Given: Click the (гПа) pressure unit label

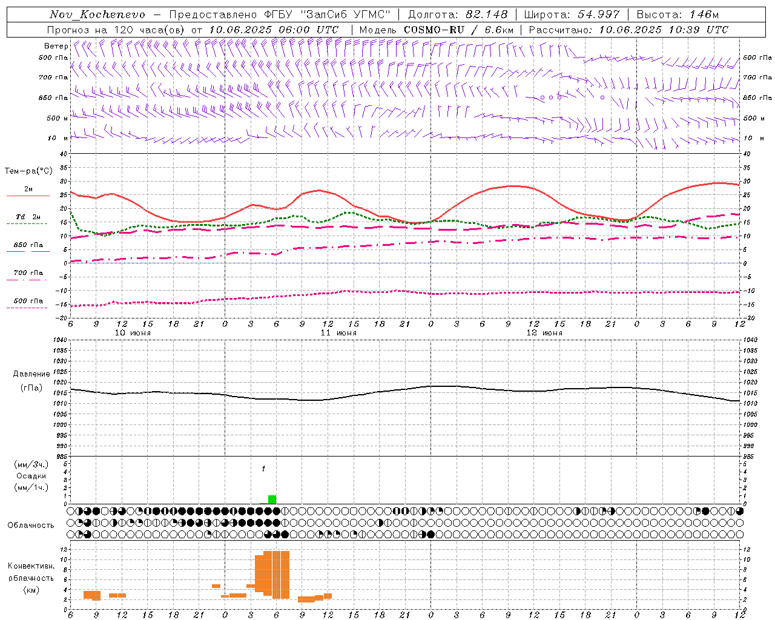Looking at the screenshot, I should pos(31,388).
